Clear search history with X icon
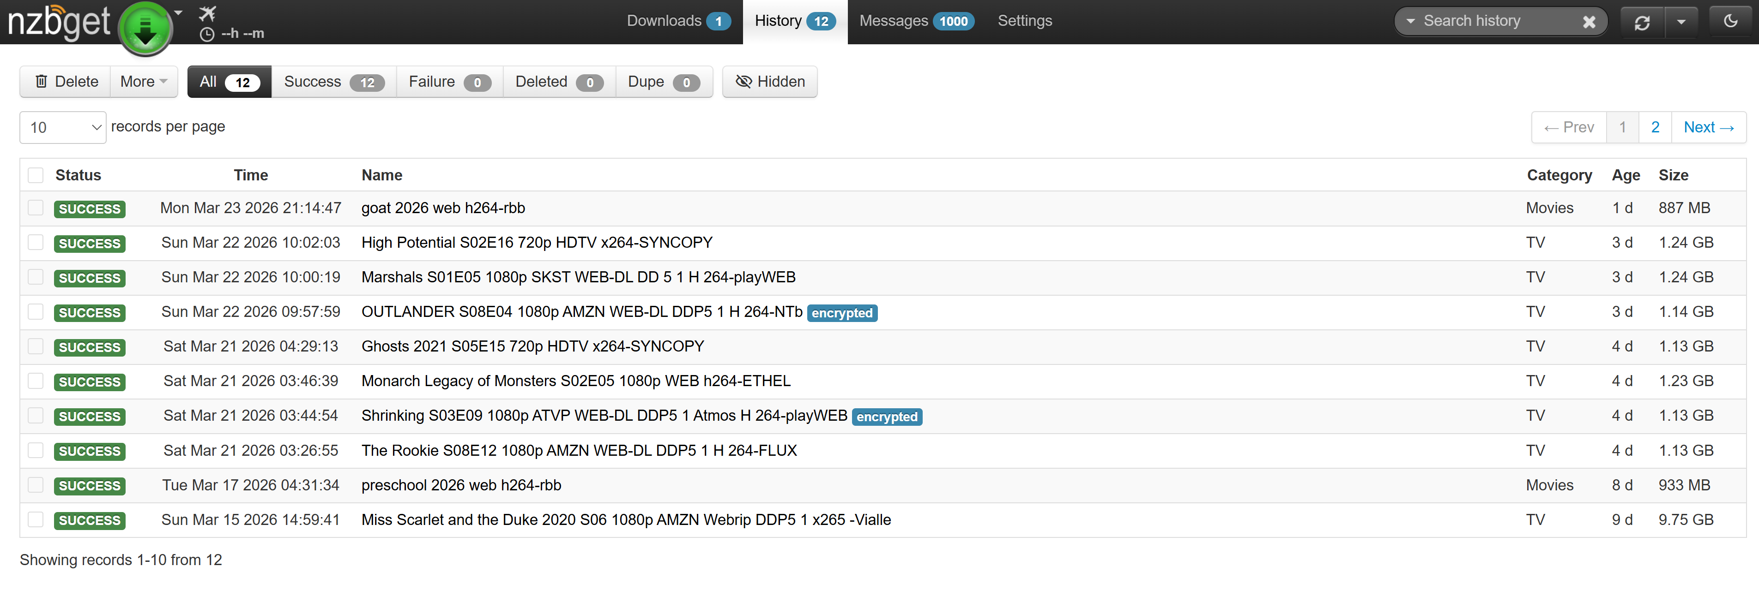 (x=1589, y=22)
